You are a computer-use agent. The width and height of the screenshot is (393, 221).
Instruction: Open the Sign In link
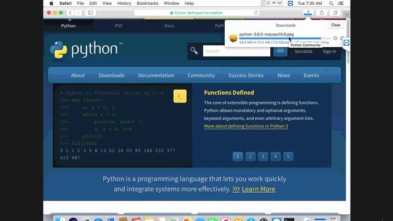(x=329, y=52)
